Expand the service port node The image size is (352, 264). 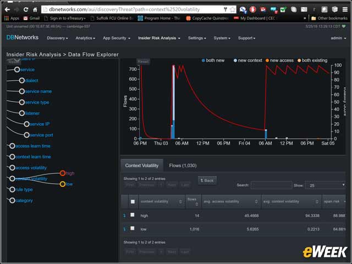[x=27, y=135]
